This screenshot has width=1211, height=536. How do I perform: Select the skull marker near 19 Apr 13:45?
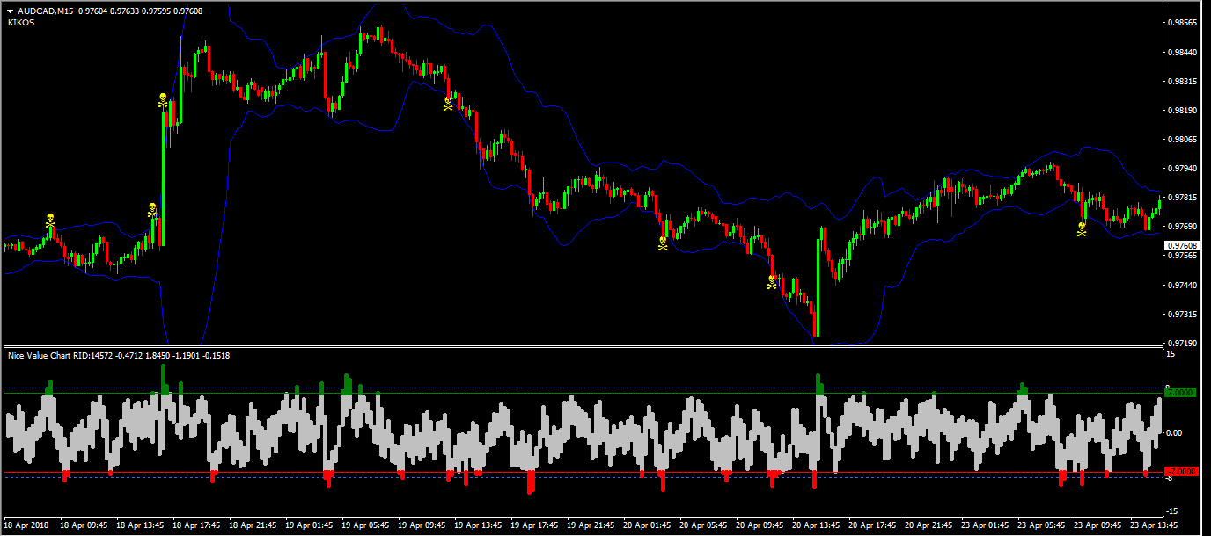click(x=448, y=102)
